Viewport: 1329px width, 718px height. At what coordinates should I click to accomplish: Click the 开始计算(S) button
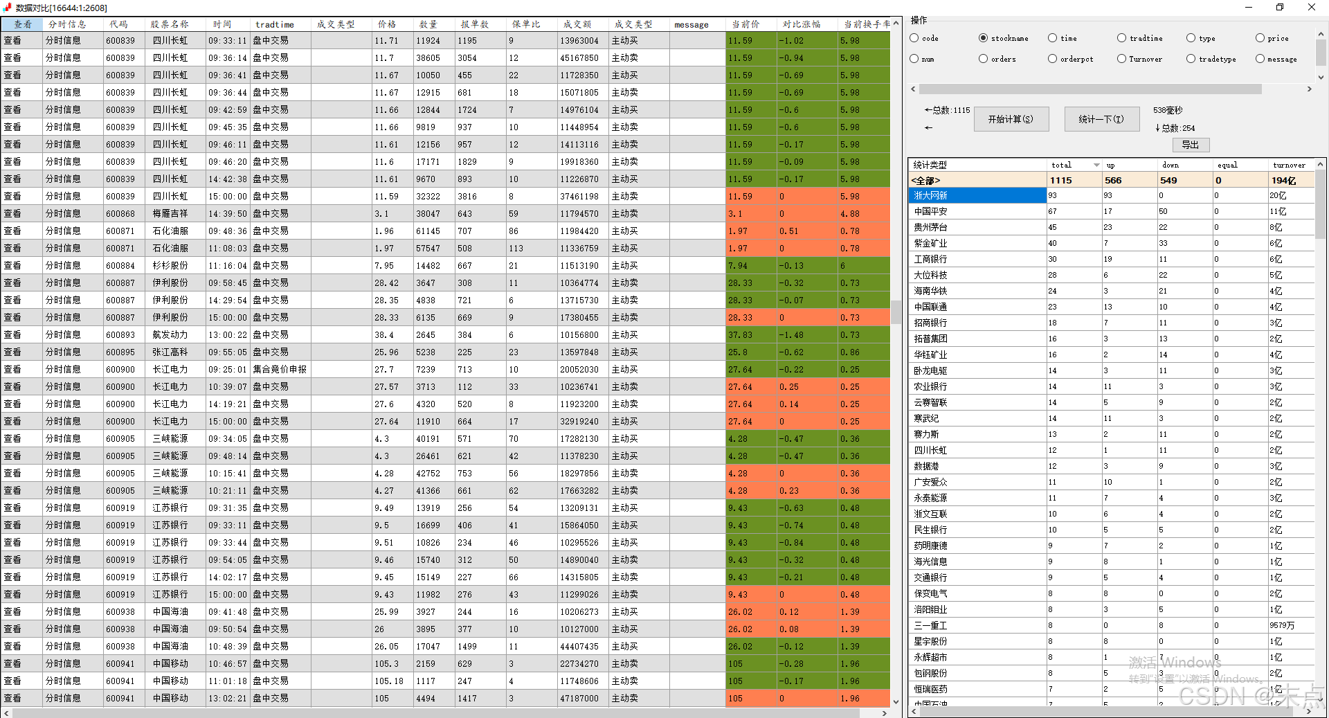click(1011, 119)
